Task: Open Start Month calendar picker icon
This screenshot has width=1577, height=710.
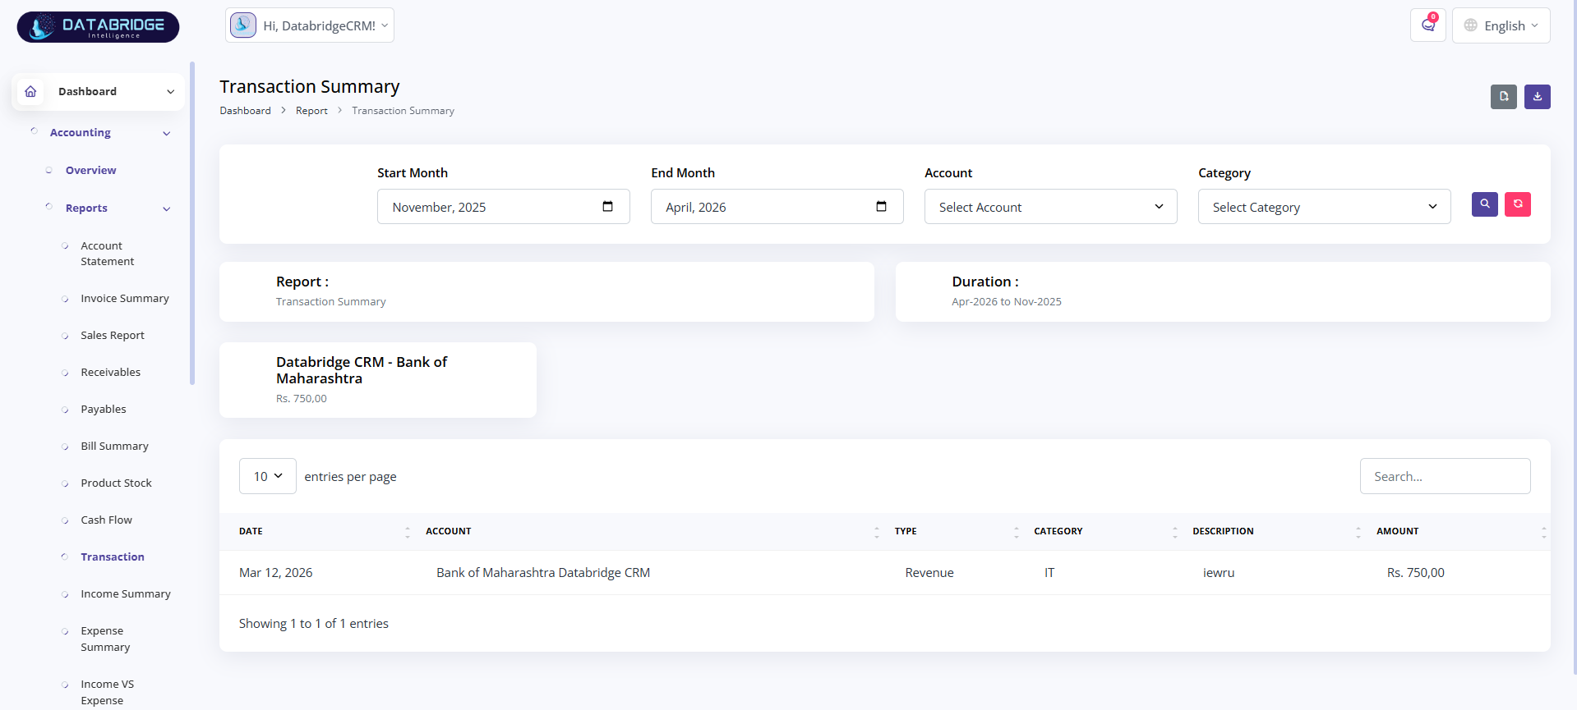Action: tap(608, 206)
